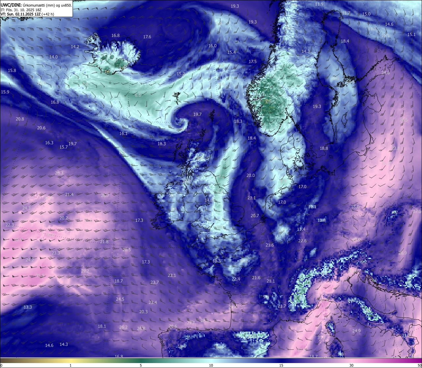Click the 22.4 value on the map
Image resolution: width=422 pixels, height=368 pixels.
click(x=236, y=279)
